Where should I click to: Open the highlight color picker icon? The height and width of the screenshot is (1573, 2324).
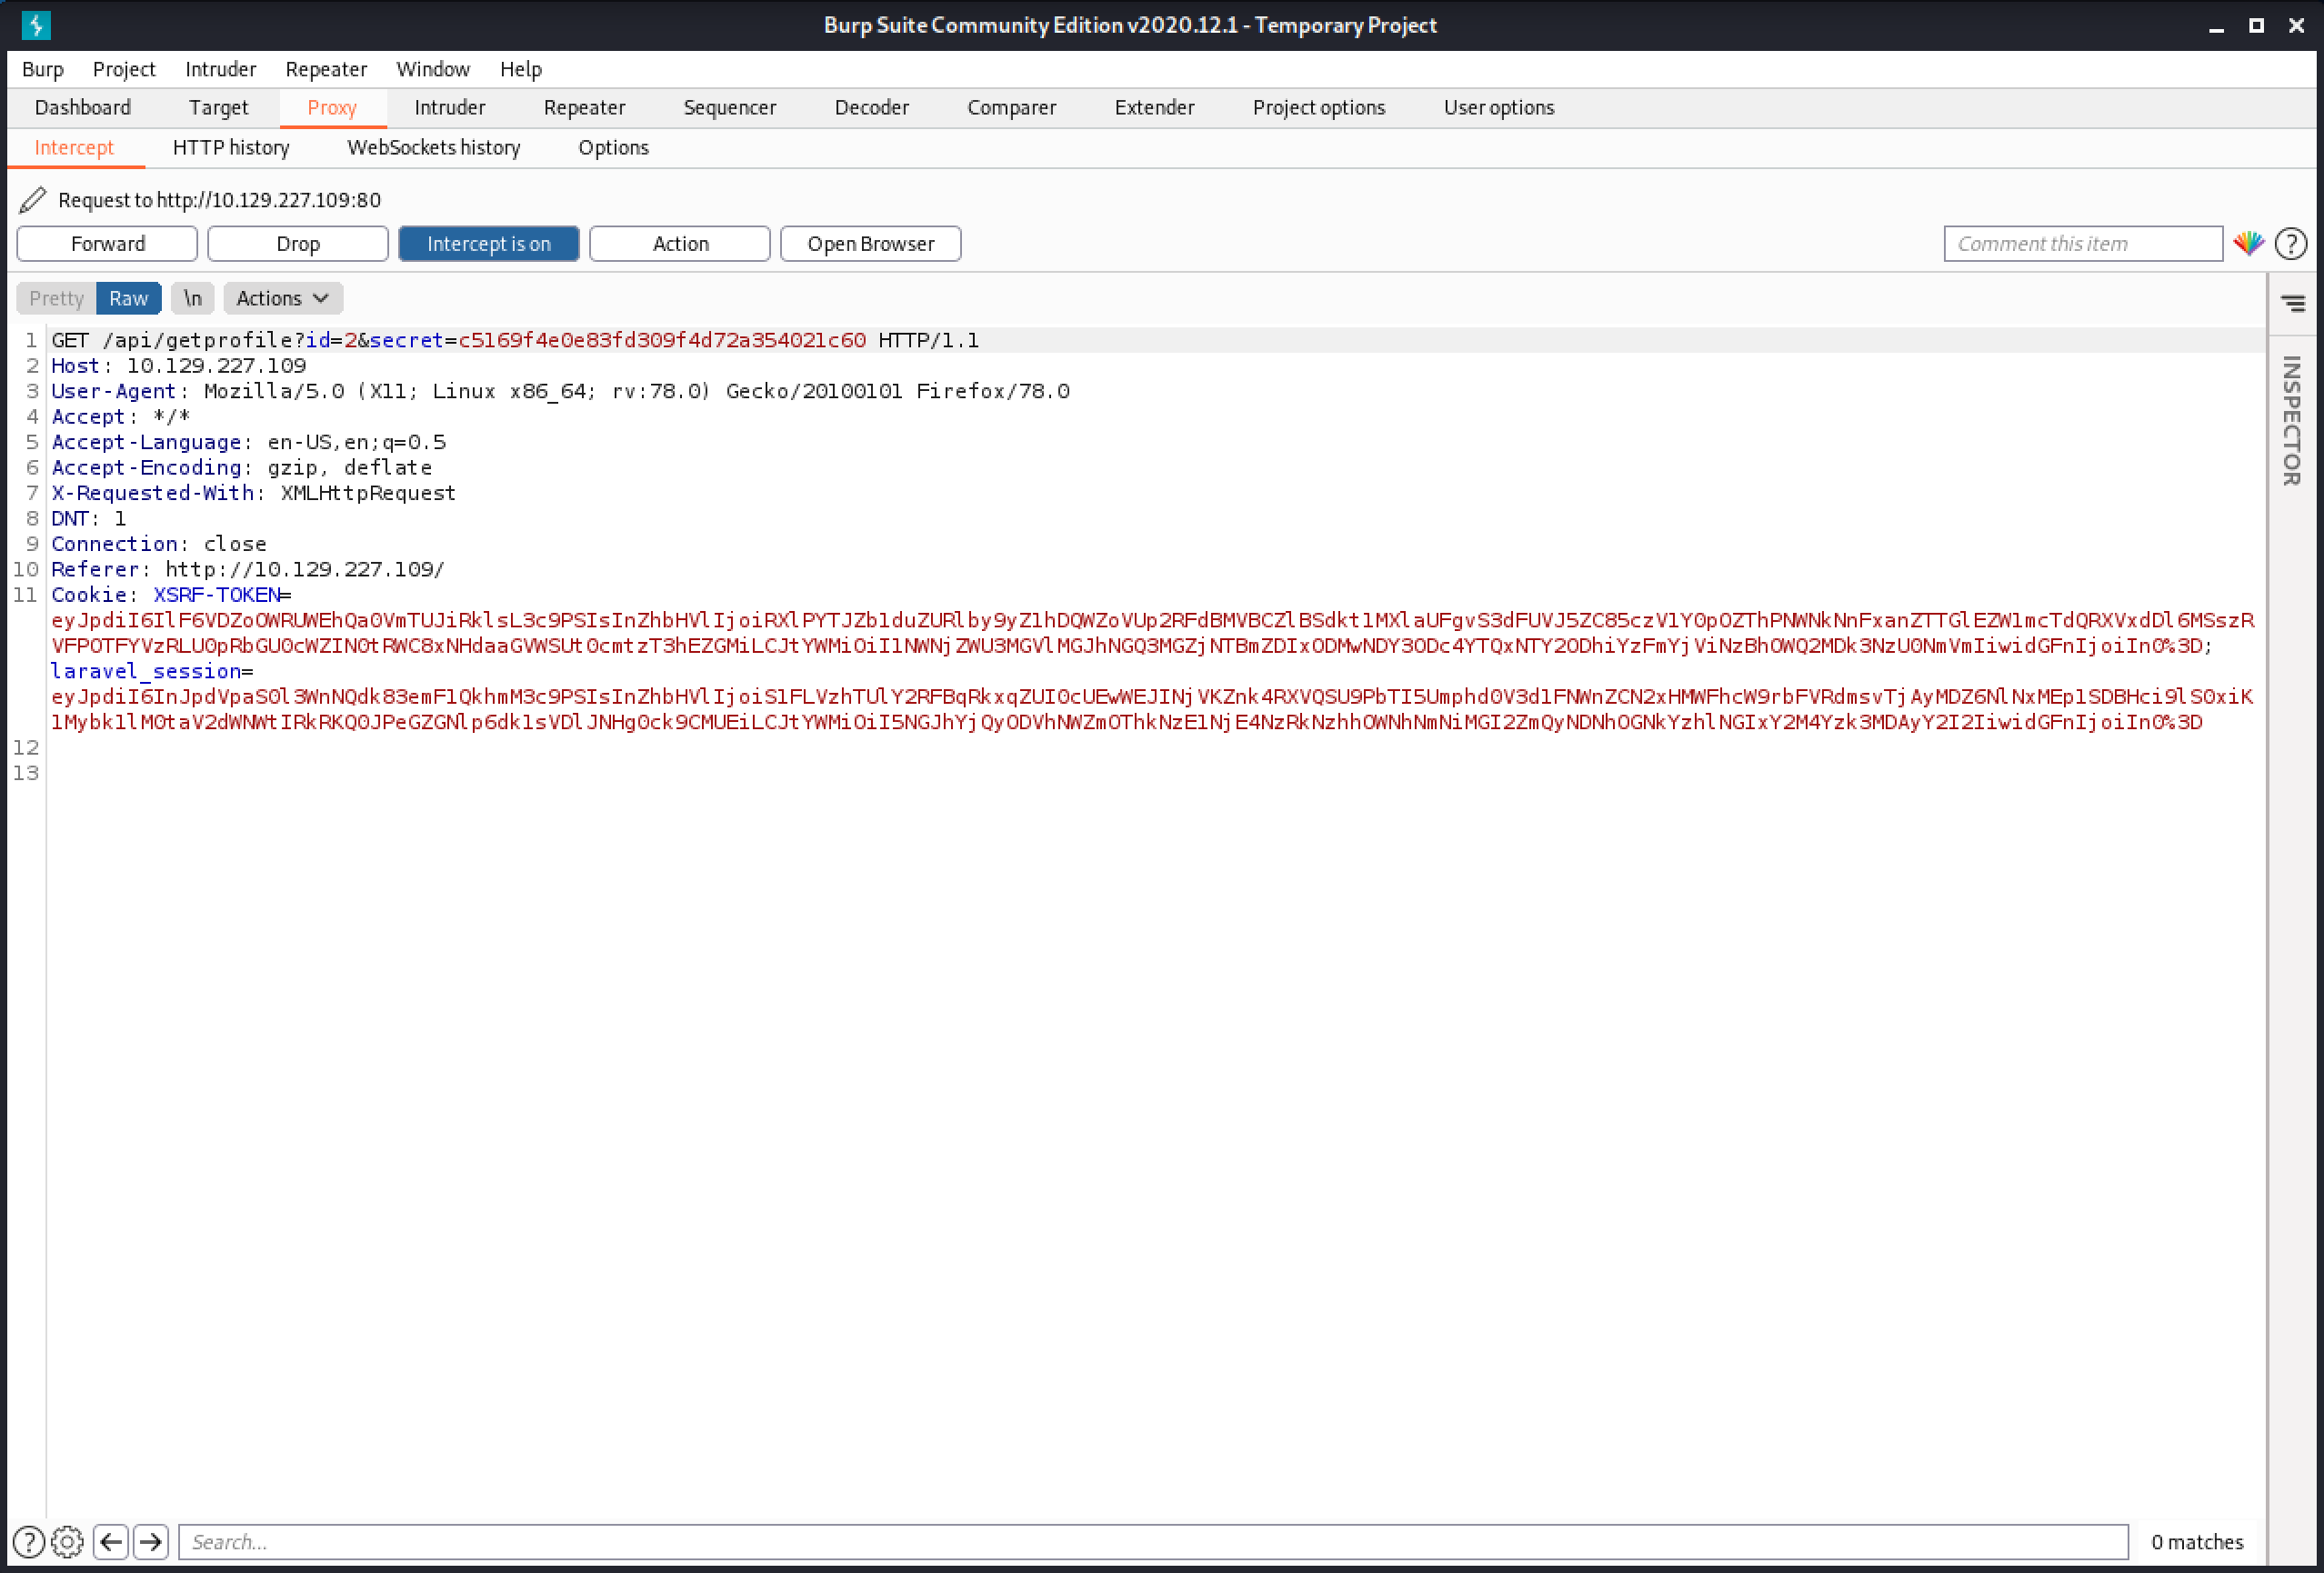point(2248,243)
